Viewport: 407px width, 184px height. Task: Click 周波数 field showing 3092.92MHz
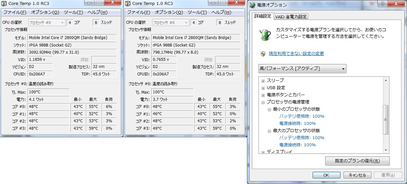(x=72, y=52)
